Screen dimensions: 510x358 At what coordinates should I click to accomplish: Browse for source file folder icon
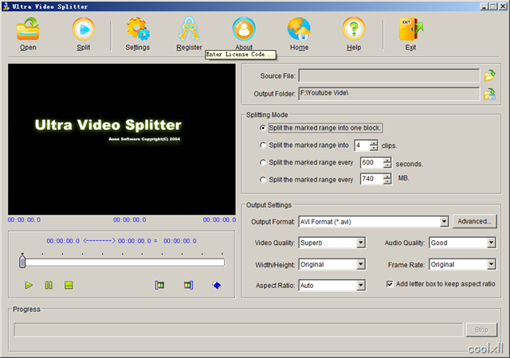pyautogui.click(x=489, y=76)
